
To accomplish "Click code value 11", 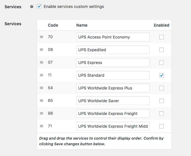I will (x=50, y=75).
